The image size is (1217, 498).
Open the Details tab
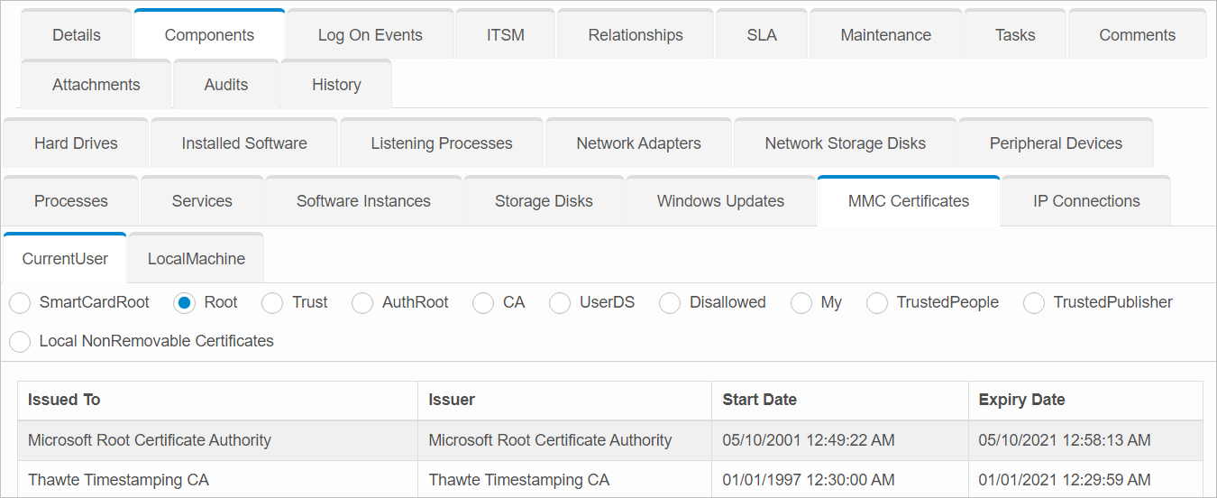pyautogui.click(x=77, y=35)
